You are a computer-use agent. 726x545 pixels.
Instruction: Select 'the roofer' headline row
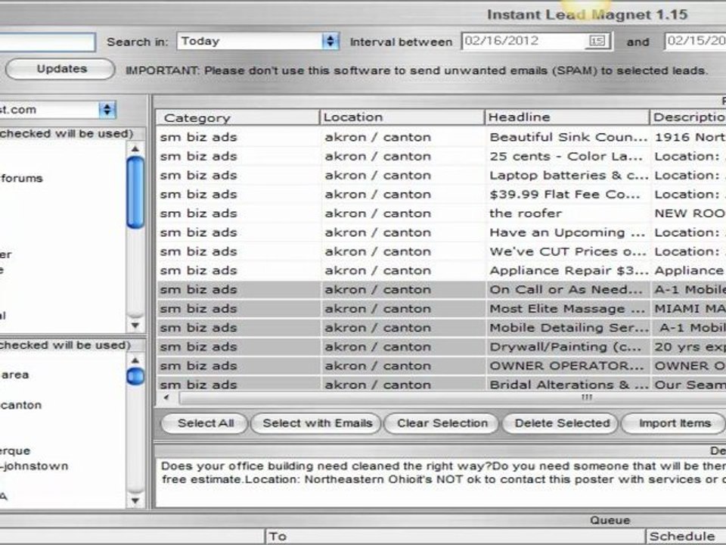[x=441, y=213]
